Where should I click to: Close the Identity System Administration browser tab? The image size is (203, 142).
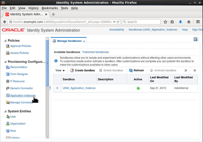click(46, 14)
